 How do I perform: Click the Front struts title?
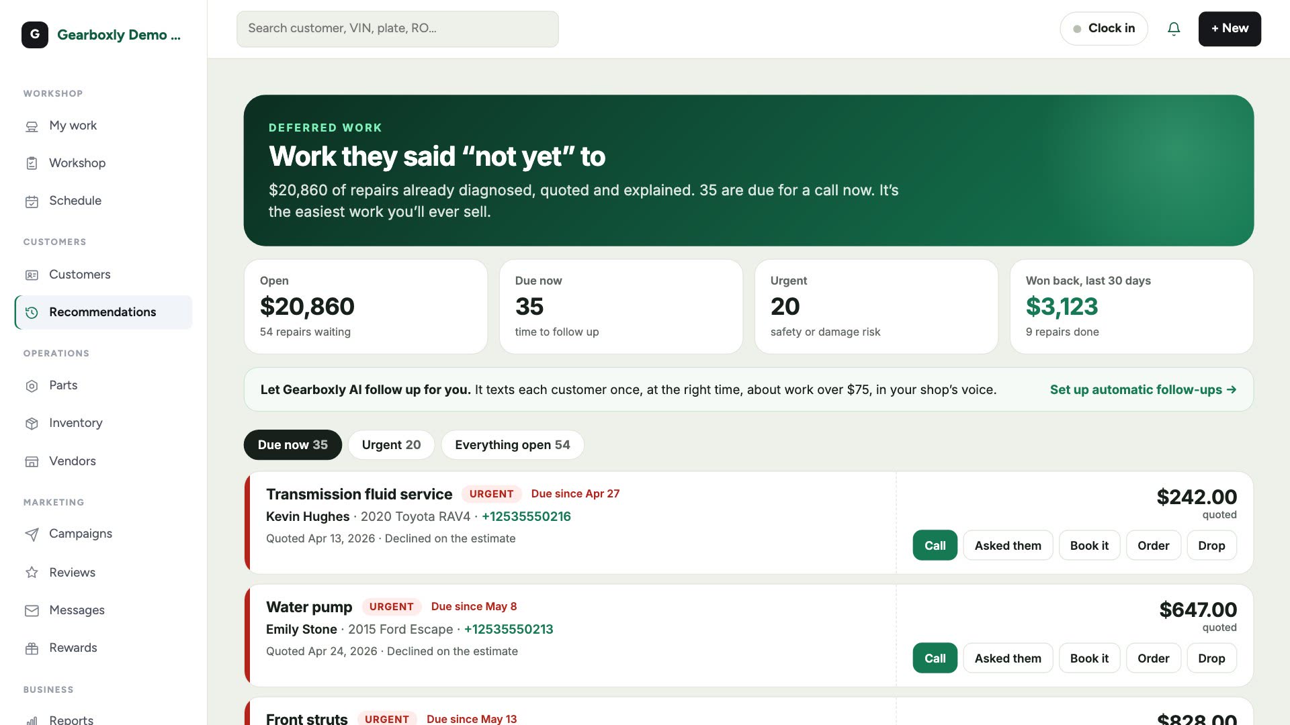306,718
